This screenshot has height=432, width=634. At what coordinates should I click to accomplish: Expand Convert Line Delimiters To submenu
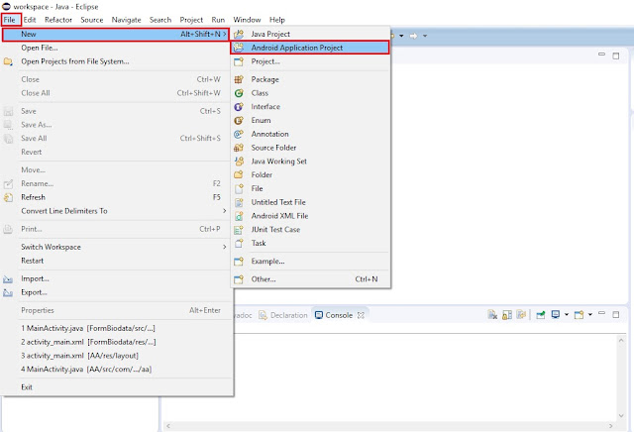[x=116, y=211]
